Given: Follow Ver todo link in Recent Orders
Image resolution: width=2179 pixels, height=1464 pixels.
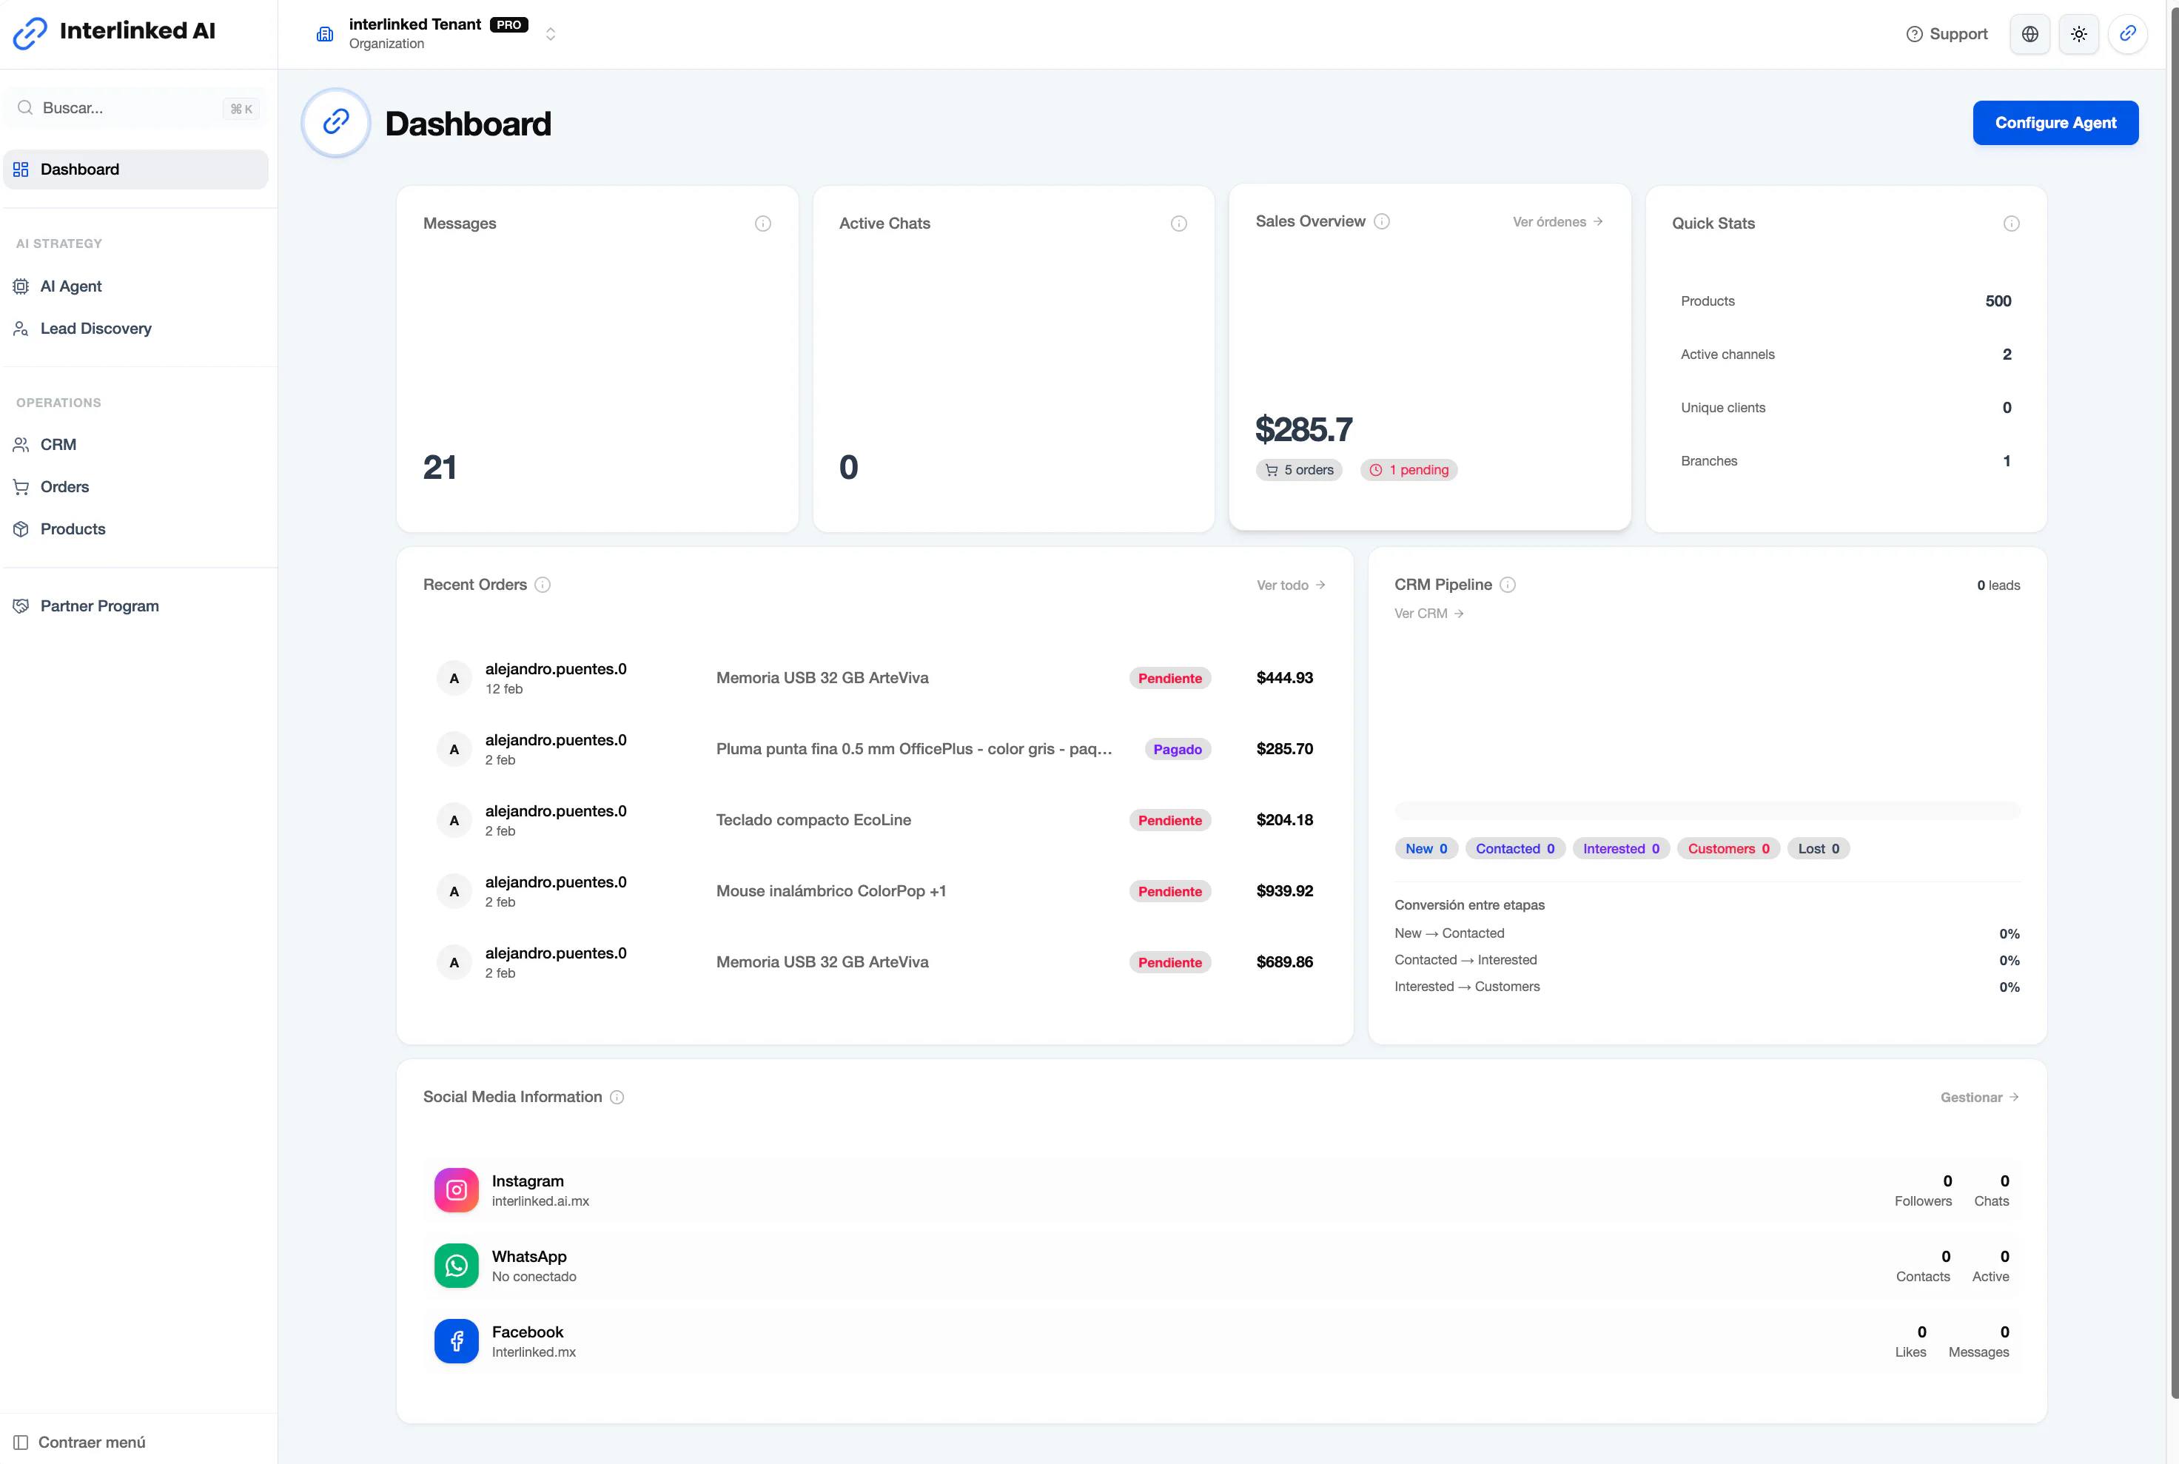Looking at the screenshot, I should coord(1290,585).
